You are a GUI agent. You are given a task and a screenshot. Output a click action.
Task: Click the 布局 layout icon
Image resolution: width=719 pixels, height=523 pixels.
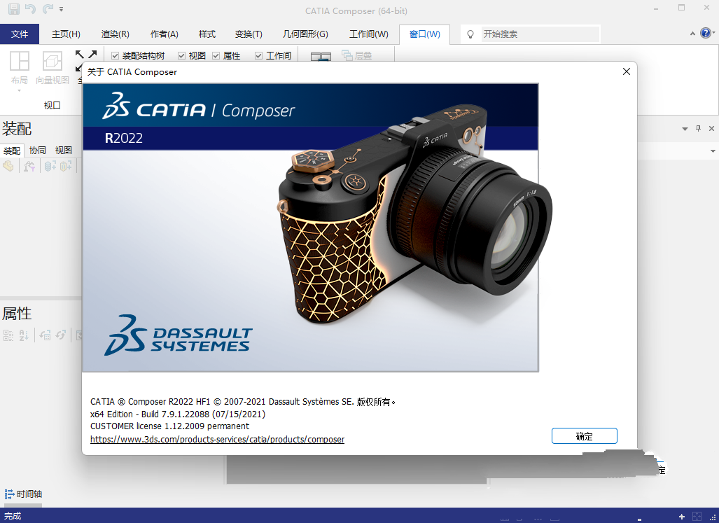tap(20, 61)
